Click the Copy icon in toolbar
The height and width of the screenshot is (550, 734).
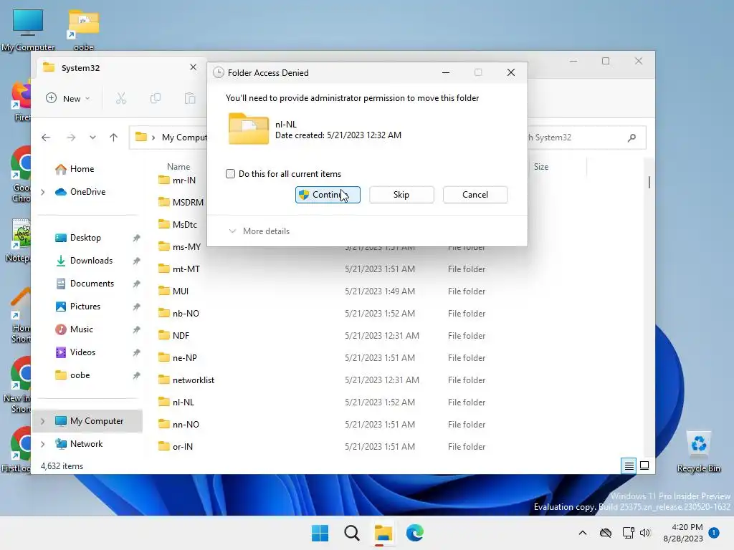point(156,98)
